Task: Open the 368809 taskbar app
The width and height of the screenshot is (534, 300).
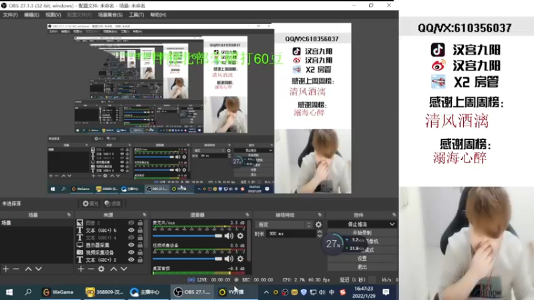Action: coord(104,292)
